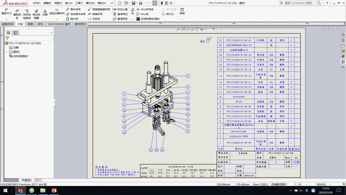
Task: Click the Rebuild traffic light icon
Action: click(162, 3)
